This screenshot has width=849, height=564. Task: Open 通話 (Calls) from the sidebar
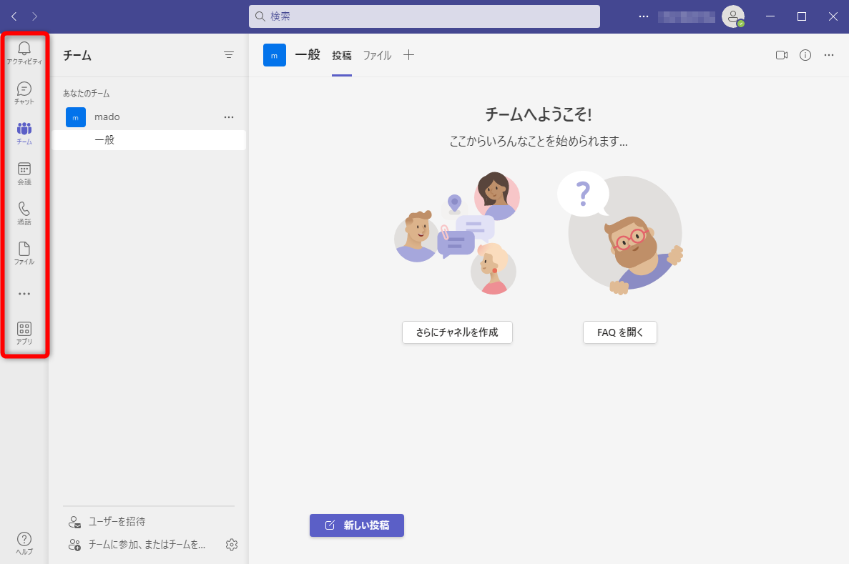[x=24, y=214]
